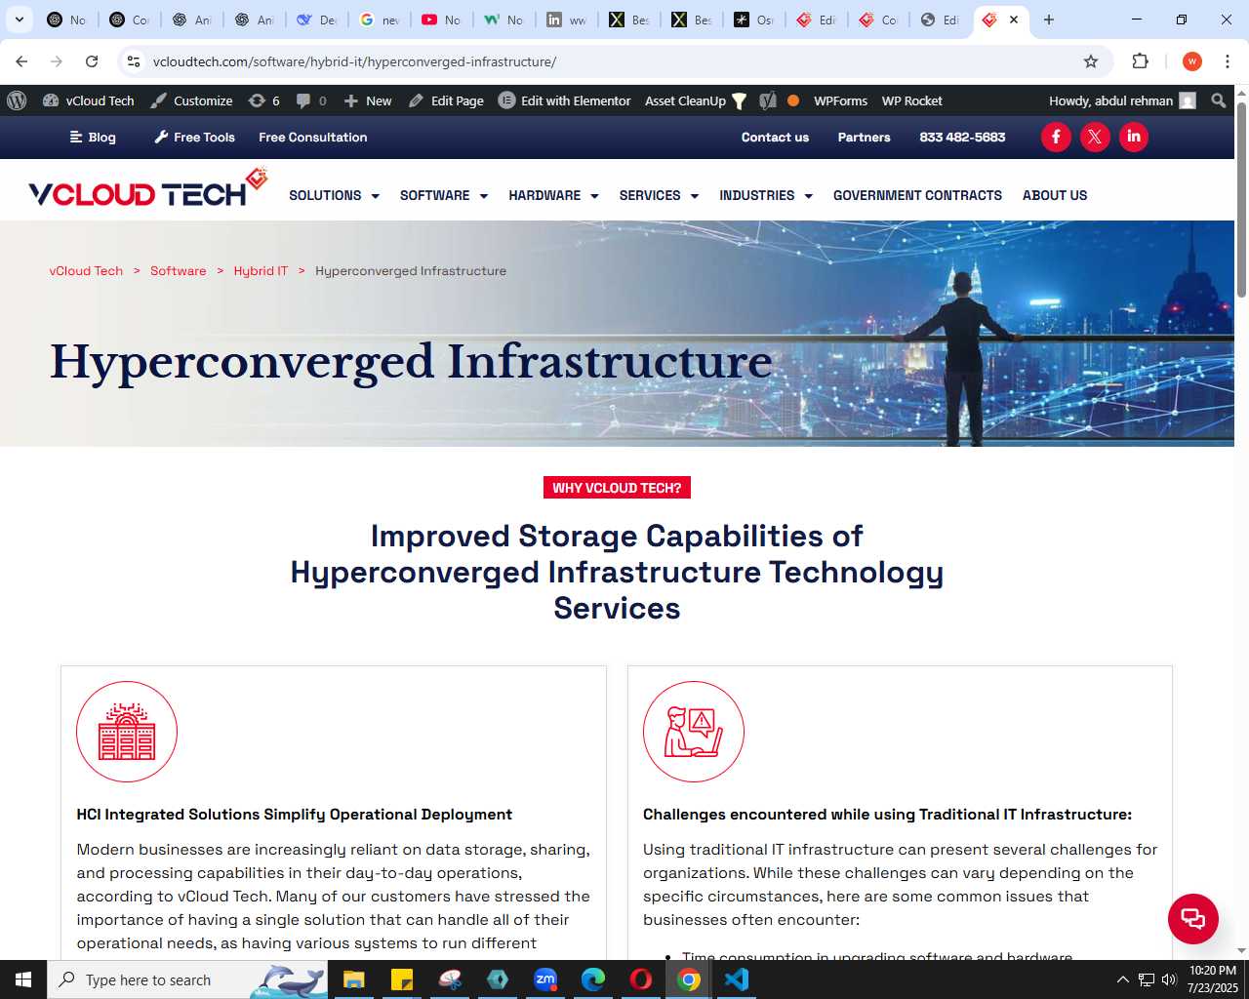The height and width of the screenshot is (999, 1249).
Task: Click the volume speaker icon
Action: 1169,979
